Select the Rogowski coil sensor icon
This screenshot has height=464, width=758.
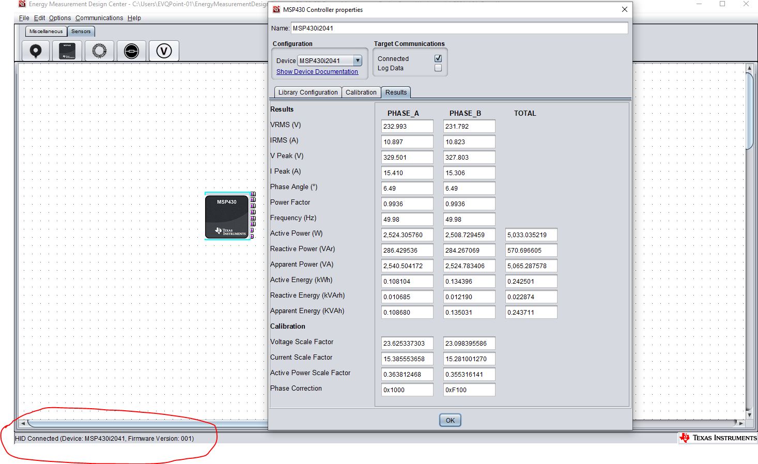point(99,51)
